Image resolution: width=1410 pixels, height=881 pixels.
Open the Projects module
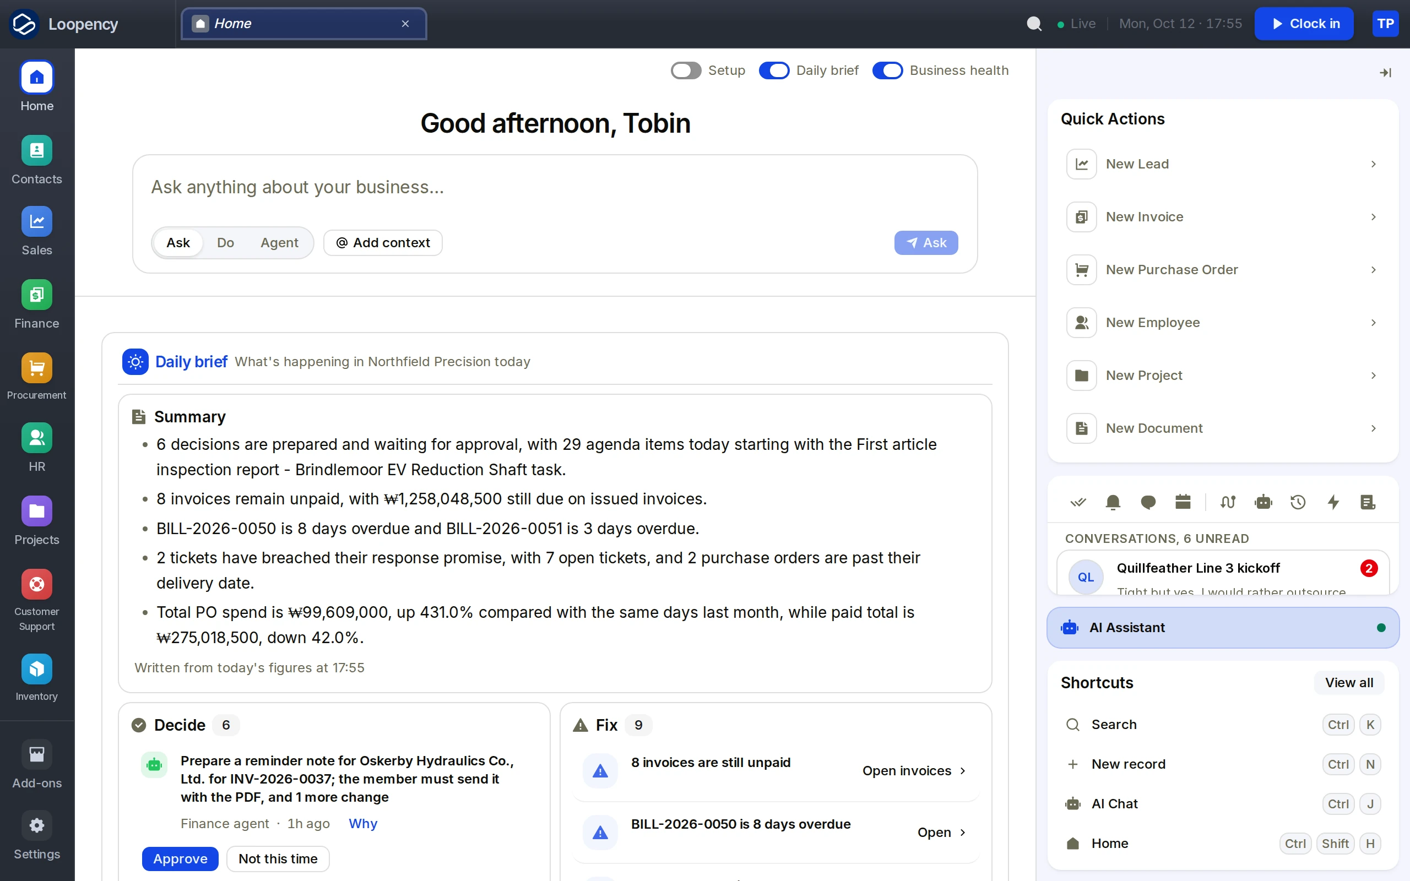point(37,521)
